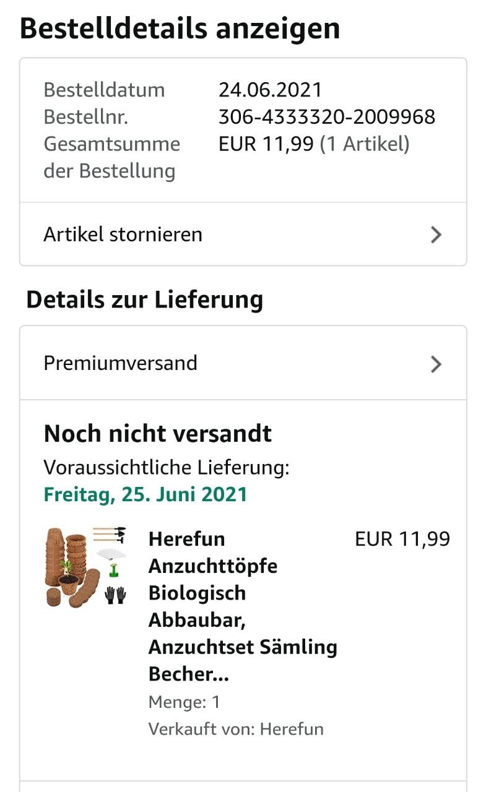
Task: Tap the Bestellnr. label
Action: point(86,117)
